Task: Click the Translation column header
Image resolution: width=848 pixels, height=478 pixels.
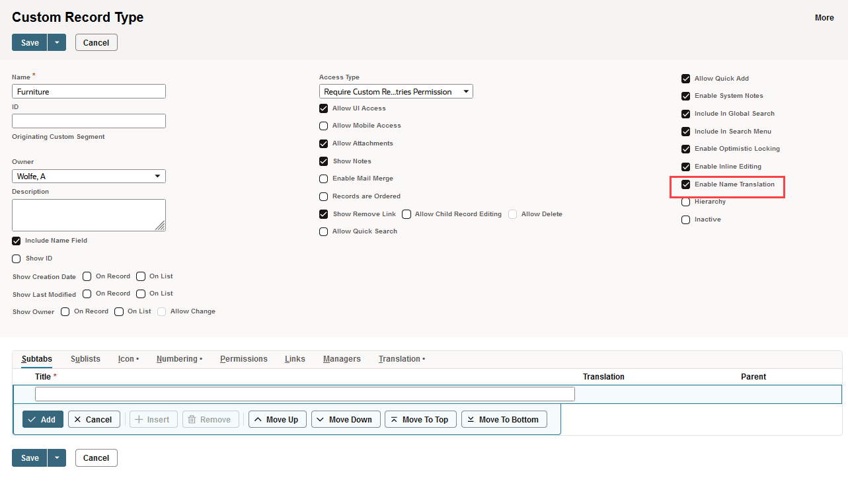Action: [603, 377]
